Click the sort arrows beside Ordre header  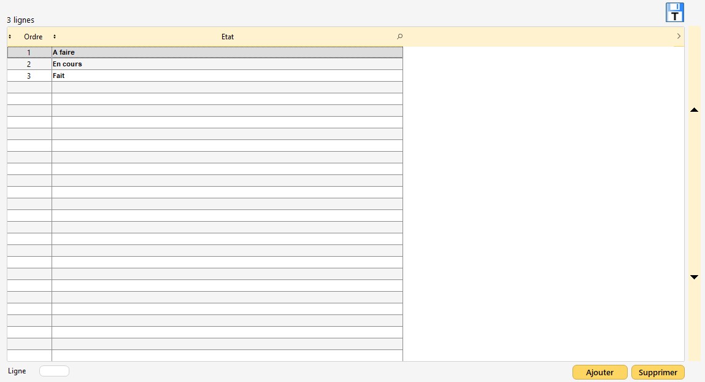pyautogui.click(x=10, y=37)
